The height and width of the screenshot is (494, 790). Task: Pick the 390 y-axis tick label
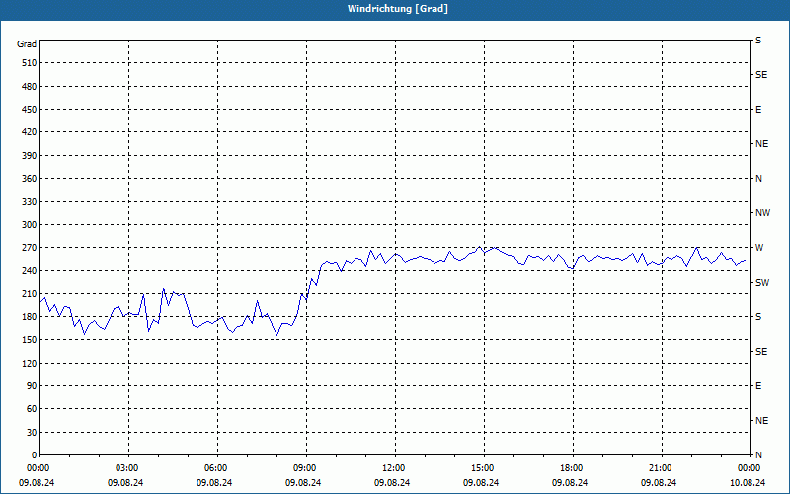click(30, 156)
